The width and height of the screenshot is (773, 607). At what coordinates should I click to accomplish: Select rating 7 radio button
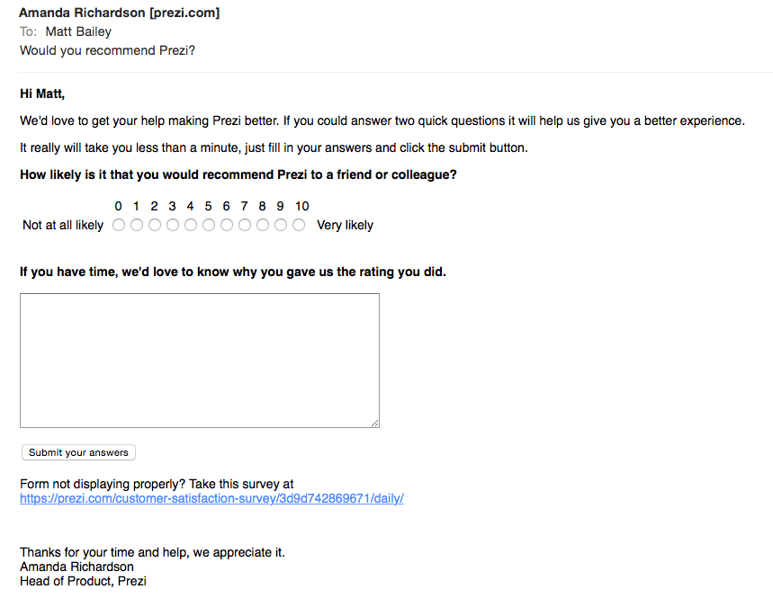click(x=245, y=225)
